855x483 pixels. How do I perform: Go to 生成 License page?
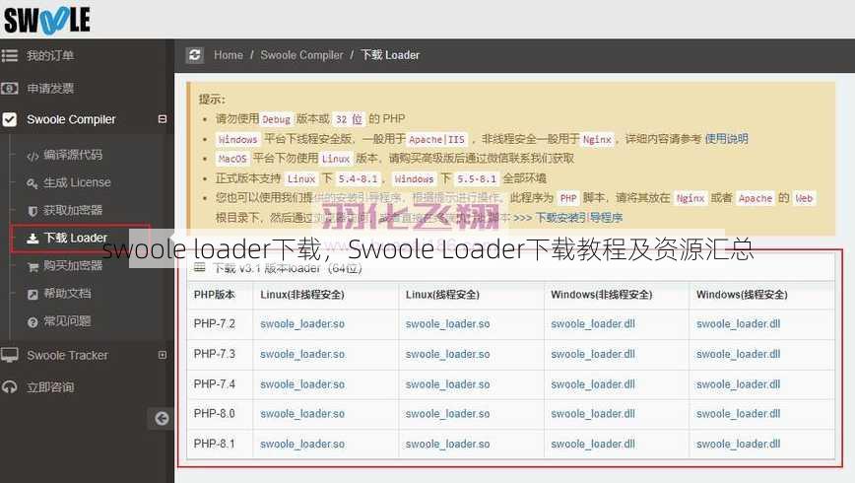pyautogui.click(x=77, y=182)
